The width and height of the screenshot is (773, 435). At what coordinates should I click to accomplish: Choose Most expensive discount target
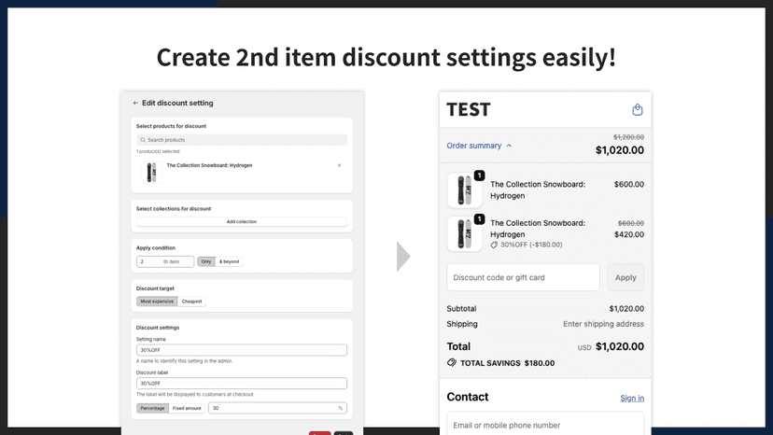157,302
